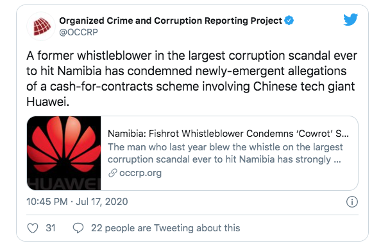This screenshot has height=248, width=381.
Task: Click the occrp.org domain link
Action: point(140,173)
